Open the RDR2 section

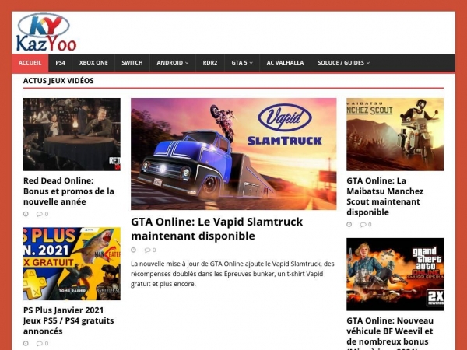(x=210, y=63)
